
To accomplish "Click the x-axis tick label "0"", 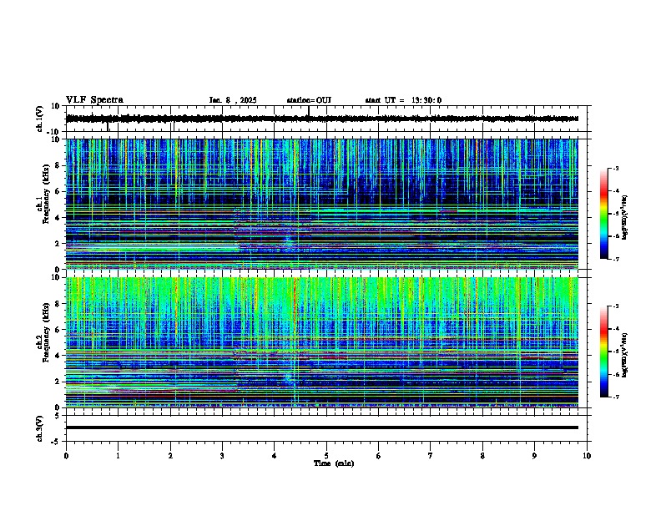I will pyautogui.click(x=66, y=456).
